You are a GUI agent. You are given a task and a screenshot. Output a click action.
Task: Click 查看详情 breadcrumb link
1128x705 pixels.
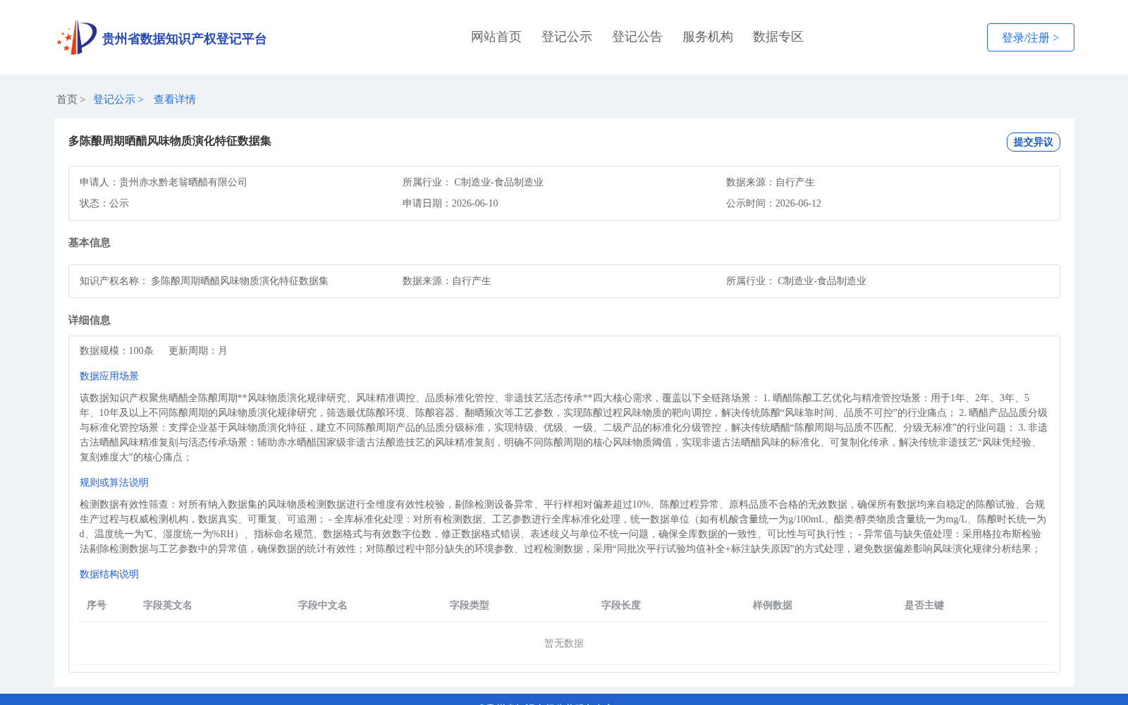pos(175,99)
